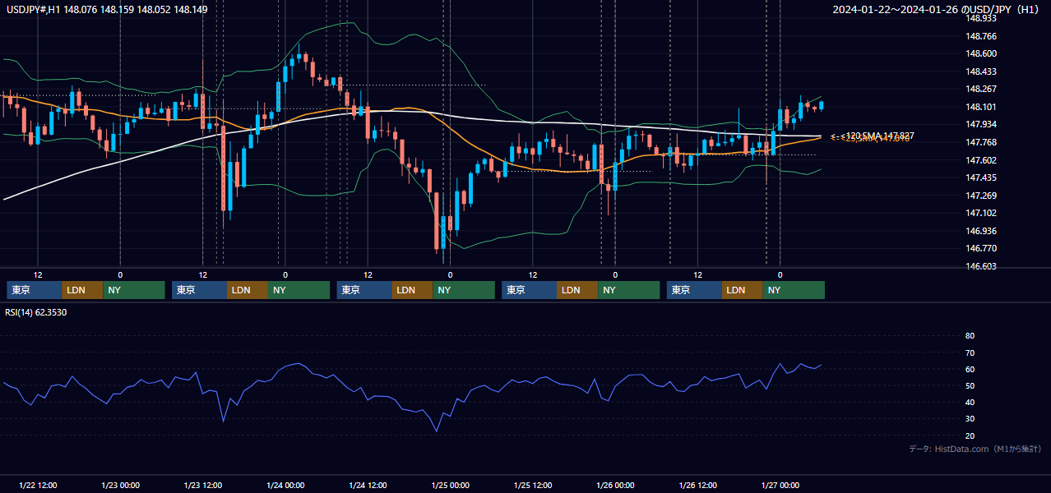This screenshot has width=1051, height=493.
Task: Select the 東京 session block for 1/22
Action: pyautogui.click(x=35, y=290)
